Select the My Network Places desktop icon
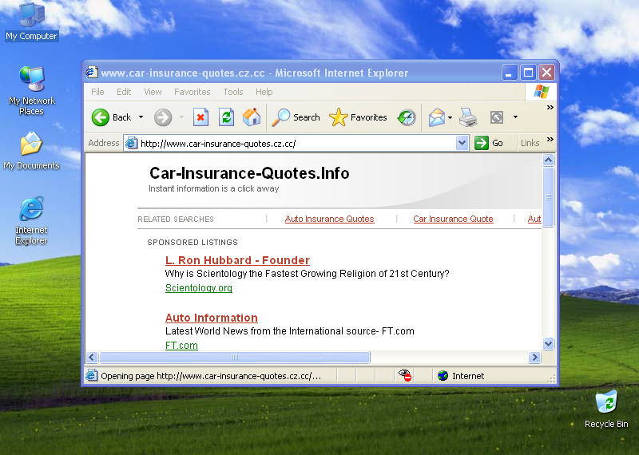 [x=31, y=91]
